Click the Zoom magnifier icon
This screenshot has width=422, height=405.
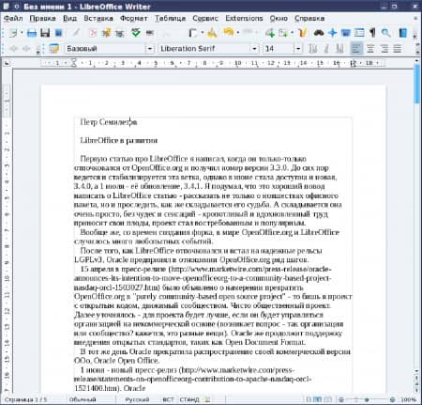point(386,33)
